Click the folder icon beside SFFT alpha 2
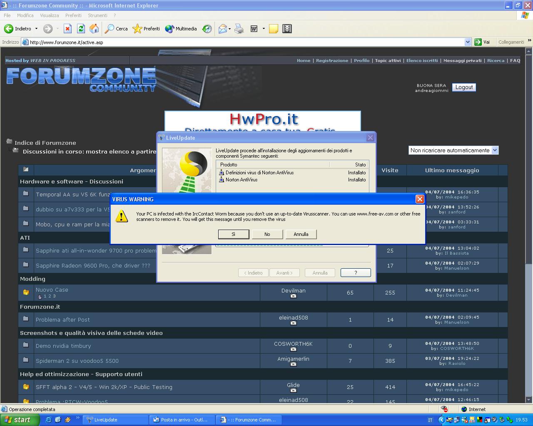The height and width of the screenshot is (426, 533). (x=26, y=386)
